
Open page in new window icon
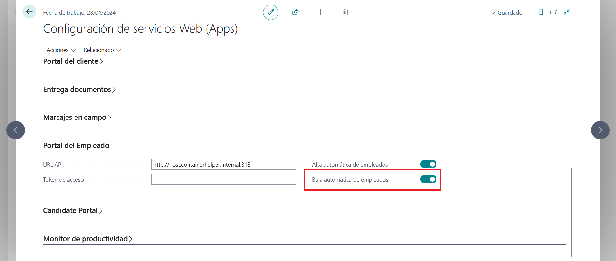(553, 12)
